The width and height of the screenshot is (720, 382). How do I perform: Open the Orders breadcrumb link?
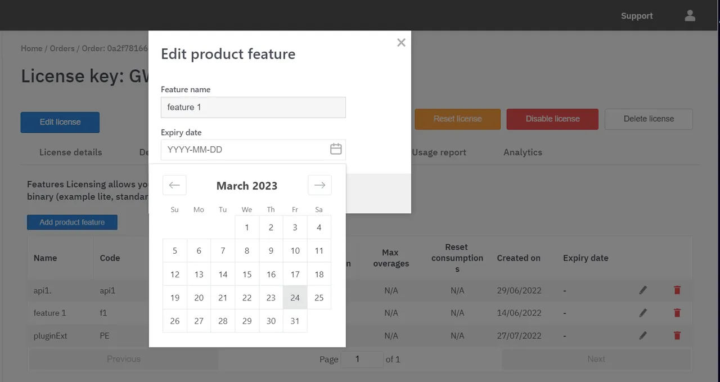62,48
